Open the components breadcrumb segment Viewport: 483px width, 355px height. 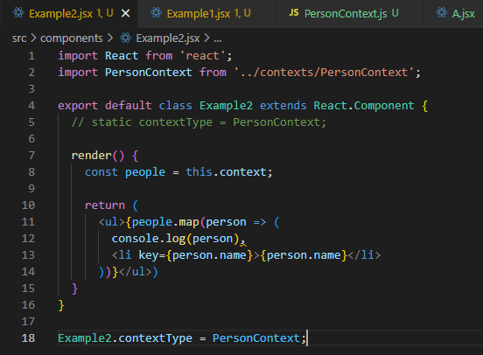pos(72,38)
